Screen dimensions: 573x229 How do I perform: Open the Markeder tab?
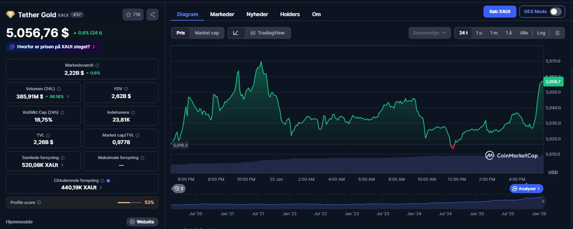[x=222, y=14]
